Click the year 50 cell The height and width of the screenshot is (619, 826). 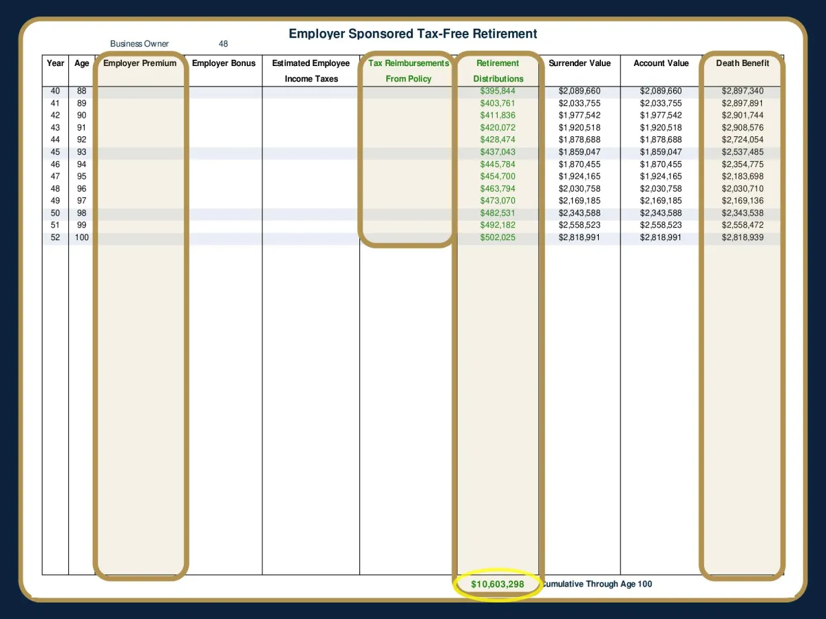pos(56,213)
